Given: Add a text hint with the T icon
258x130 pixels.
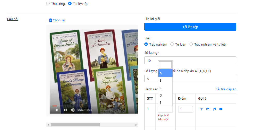Looking at the screenshot, I should [x=201, y=109].
